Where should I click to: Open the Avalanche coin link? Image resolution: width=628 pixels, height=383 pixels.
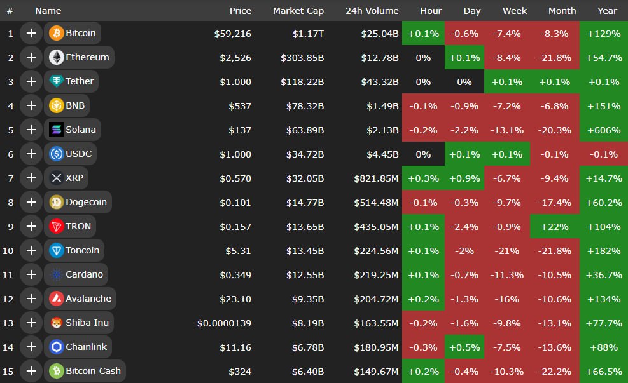point(88,299)
